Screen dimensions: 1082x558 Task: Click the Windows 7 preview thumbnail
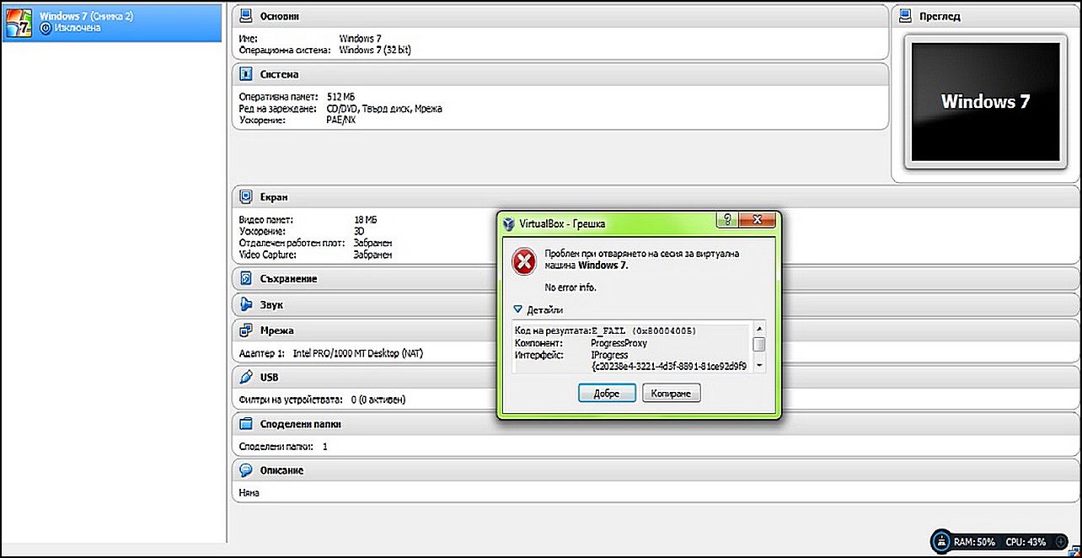[x=985, y=102]
